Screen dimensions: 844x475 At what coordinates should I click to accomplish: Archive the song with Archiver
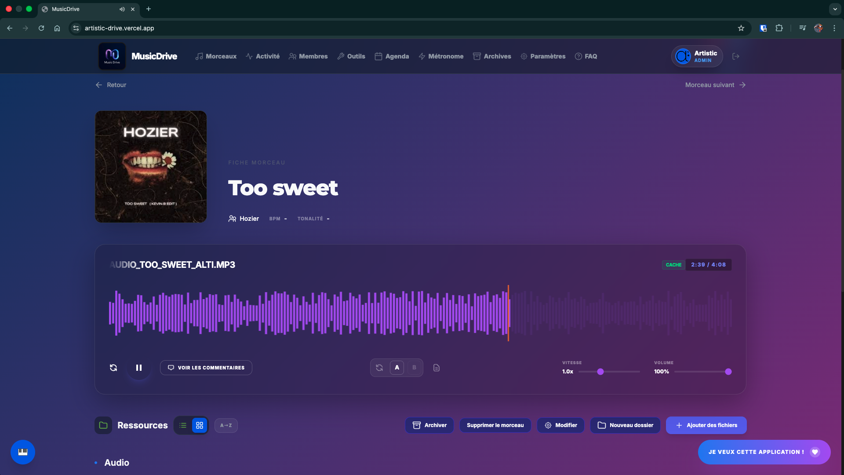pos(429,425)
